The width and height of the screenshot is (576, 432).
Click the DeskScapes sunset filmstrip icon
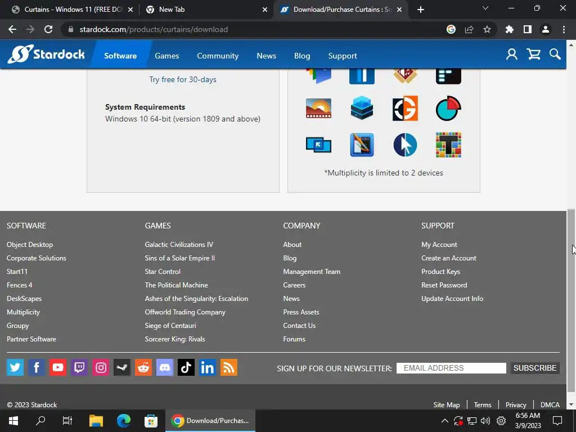pos(318,109)
